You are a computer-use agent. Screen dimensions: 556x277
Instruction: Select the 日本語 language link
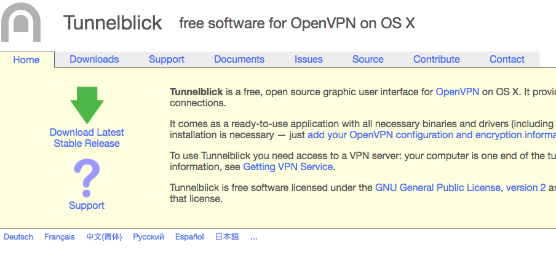click(227, 237)
